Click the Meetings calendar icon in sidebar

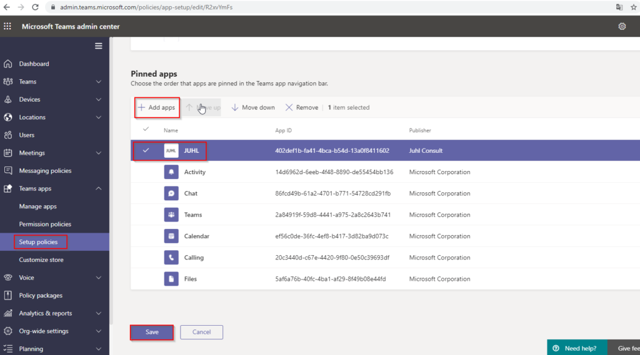click(7, 153)
